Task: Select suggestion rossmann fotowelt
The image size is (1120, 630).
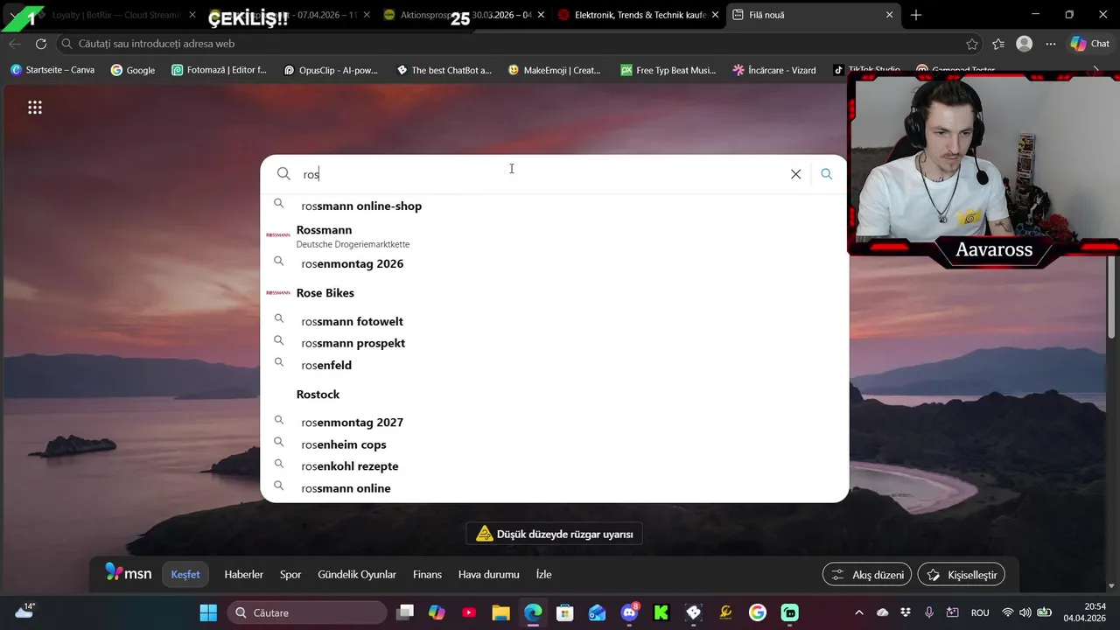Action: pyautogui.click(x=555, y=321)
